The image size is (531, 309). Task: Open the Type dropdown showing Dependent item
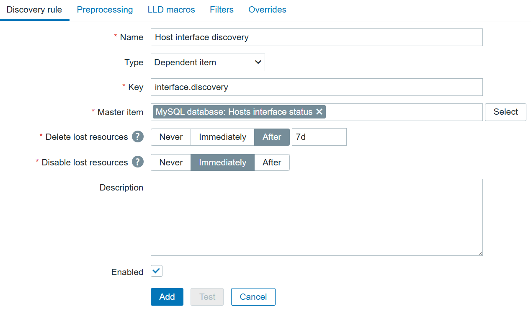[x=208, y=62]
